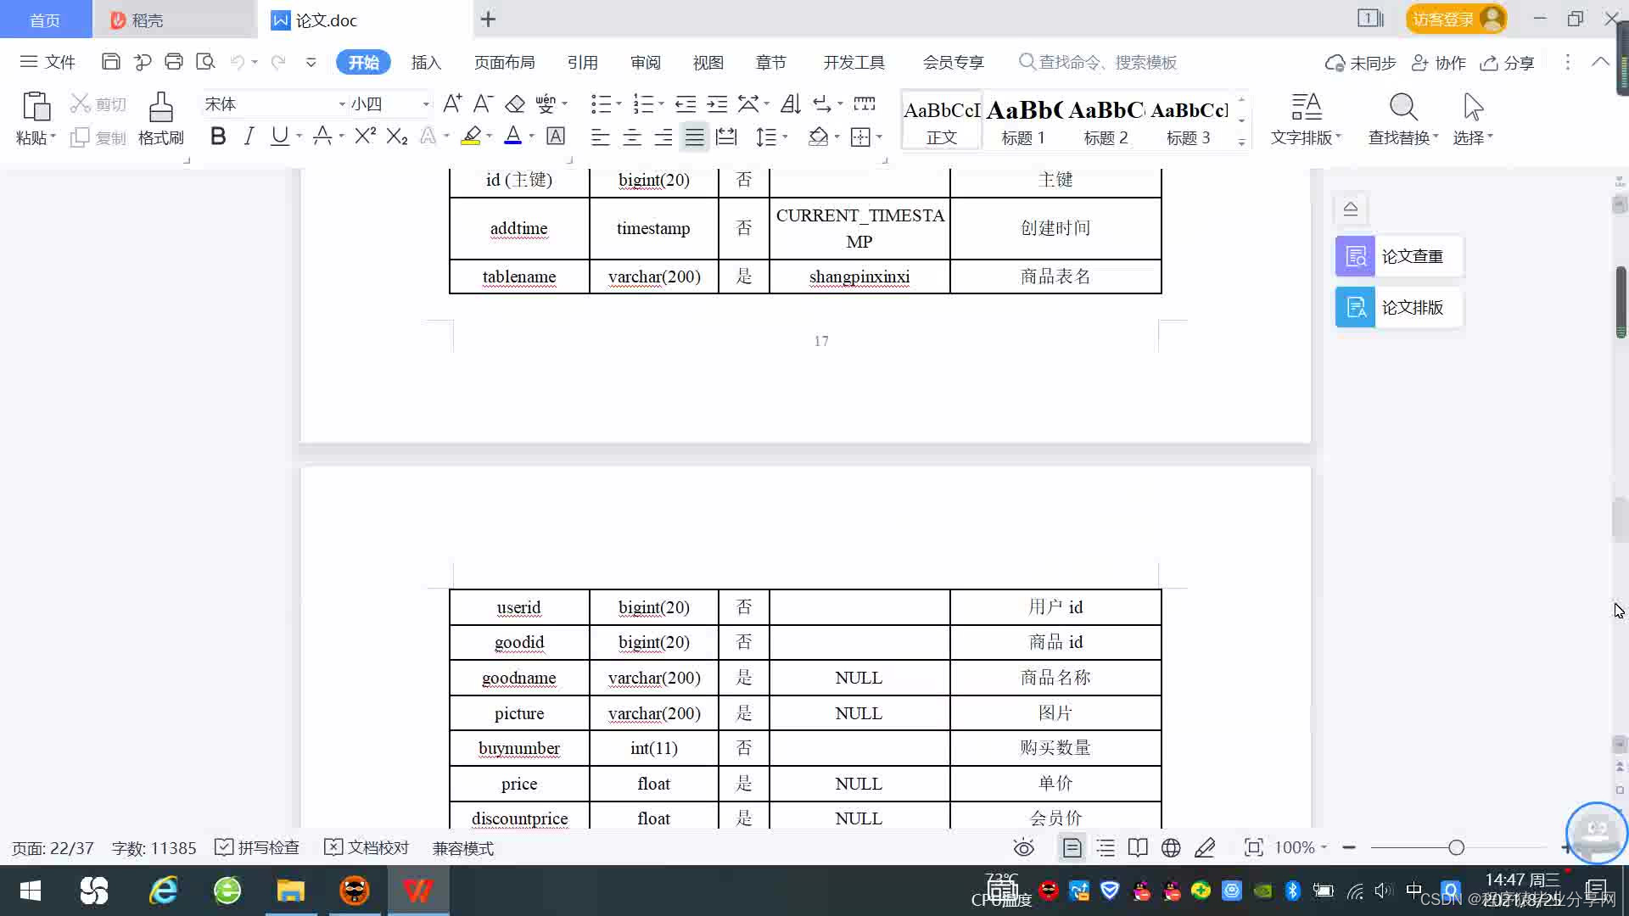Toggle eye protection mode icon
The height and width of the screenshot is (916, 1629).
1023,847
